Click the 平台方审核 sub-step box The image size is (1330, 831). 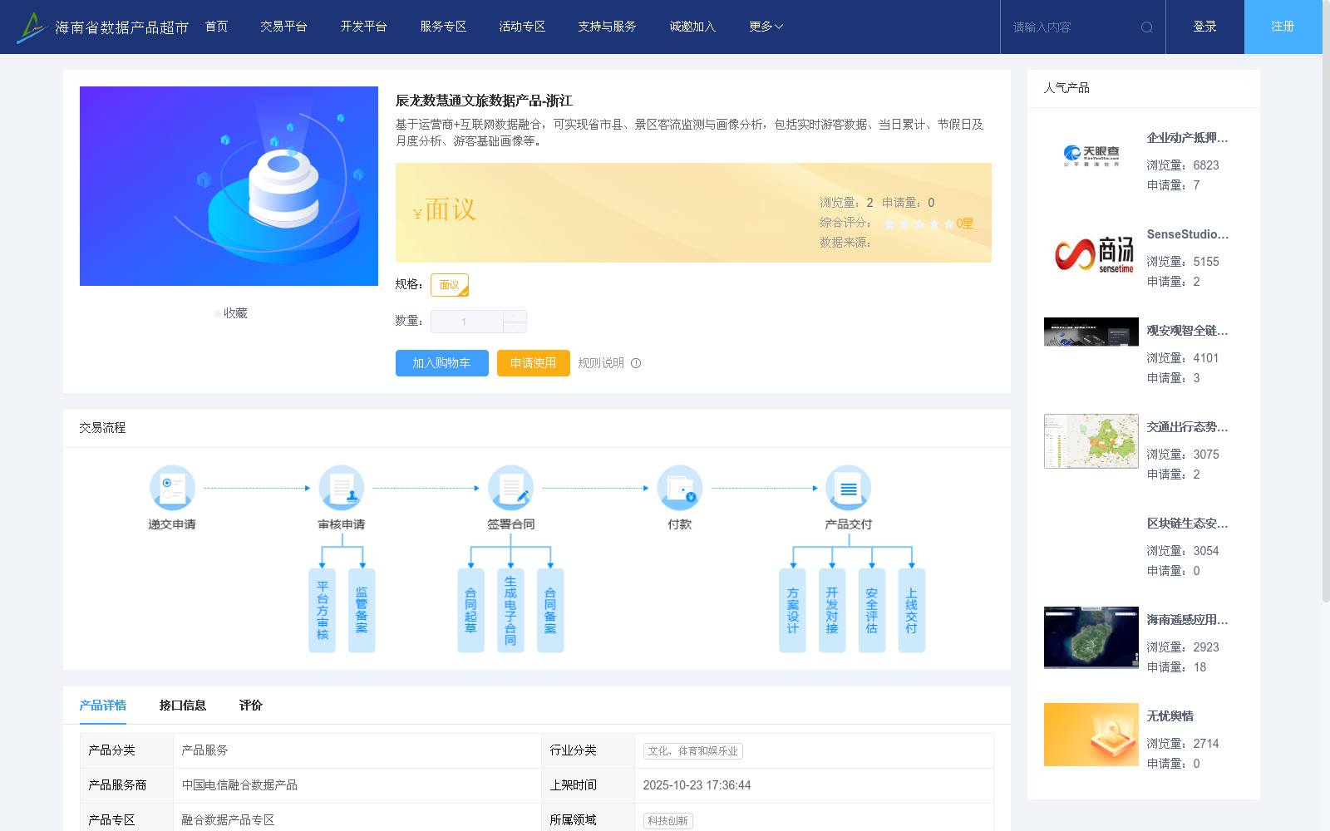(322, 611)
